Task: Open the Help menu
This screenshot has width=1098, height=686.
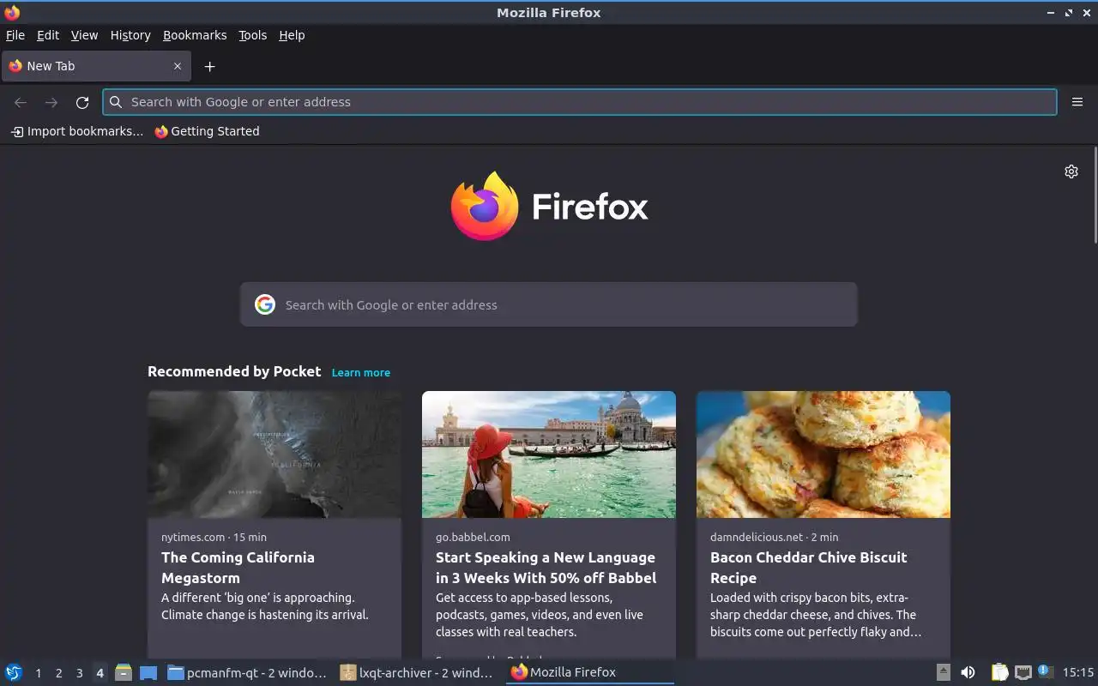Action: coord(292,35)
